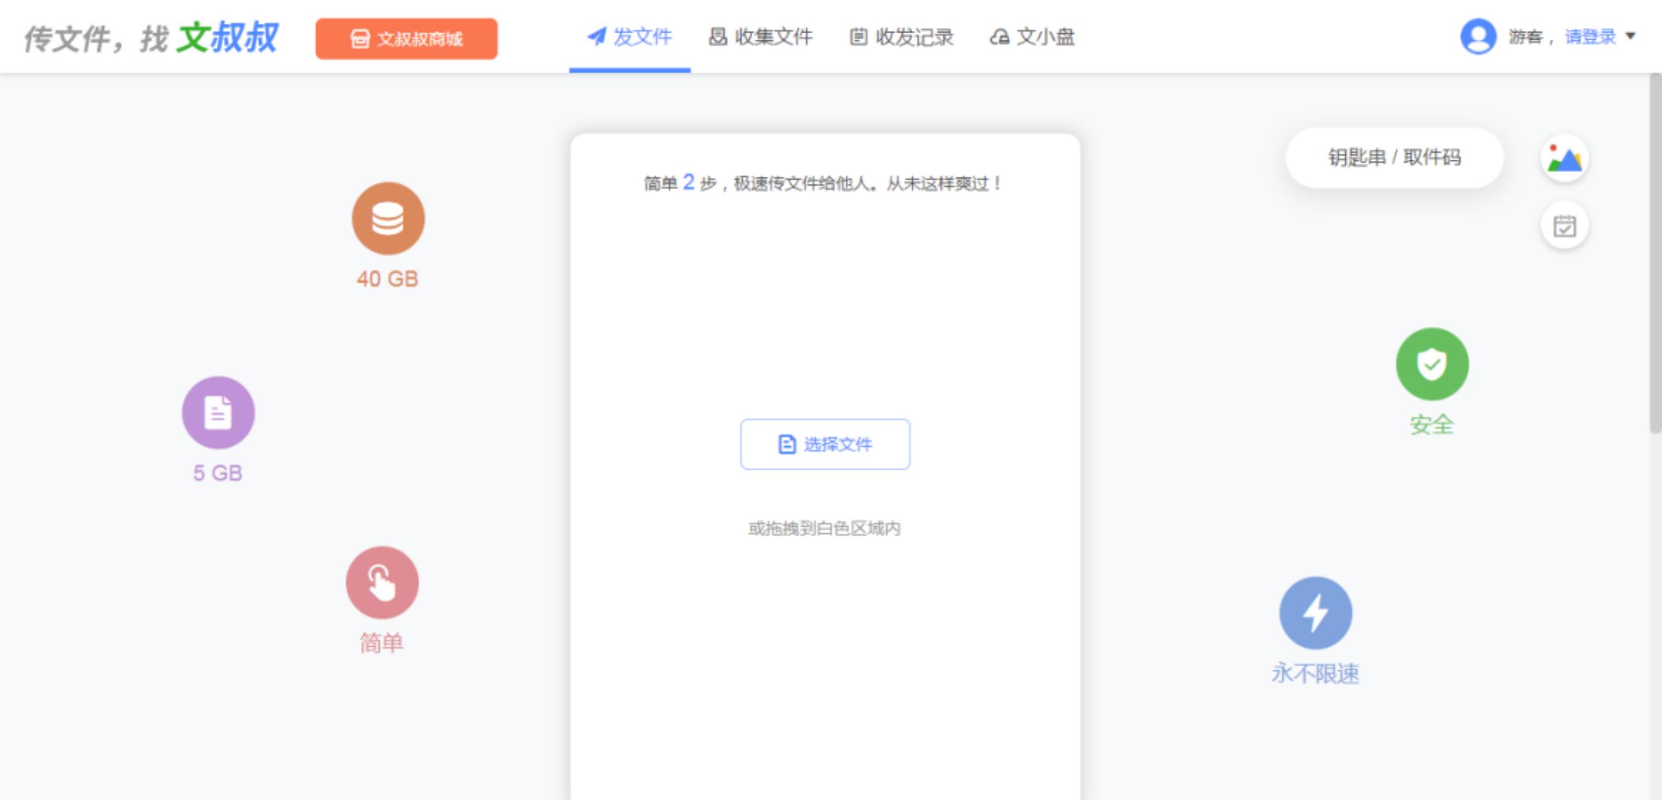Click the green 安全 shield icon
The width and height of the screenshot is (1662, 800).
pyautogui.click(x=1431, y=364)
